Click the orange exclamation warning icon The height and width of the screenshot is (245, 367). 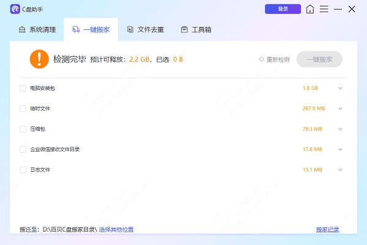click(x=39, y=59)
